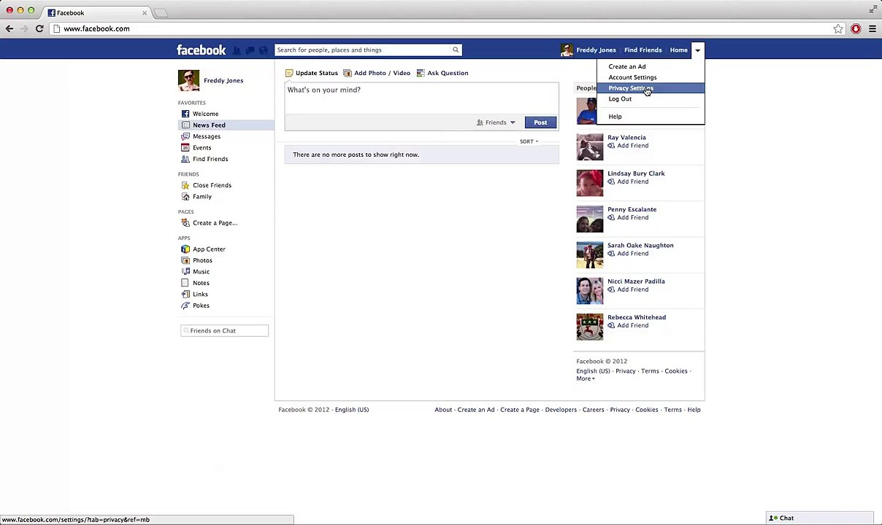Bookmark page with star icon
Viewport: 882px width, 525px height.
click(838, 29)
